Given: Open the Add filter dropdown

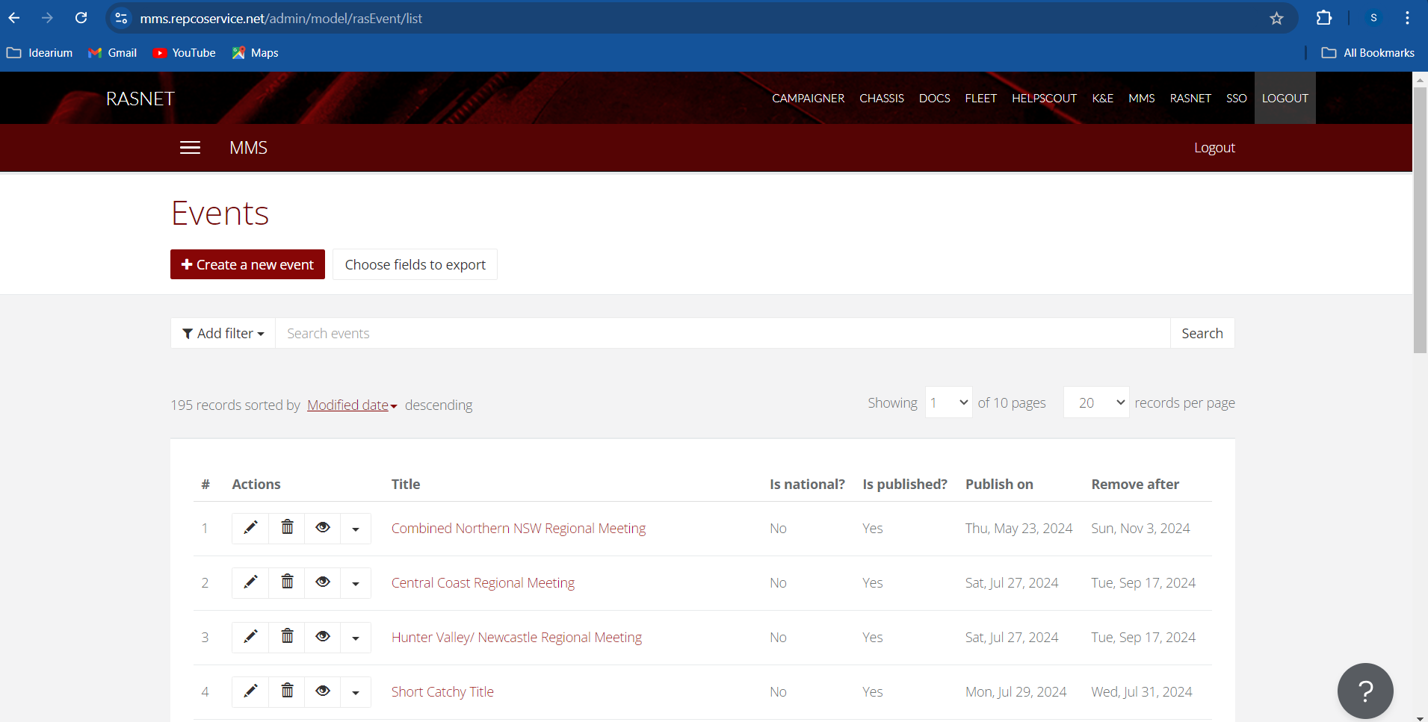Looking at the screenshot, I should pyautogui.click(x=223, y=334).
